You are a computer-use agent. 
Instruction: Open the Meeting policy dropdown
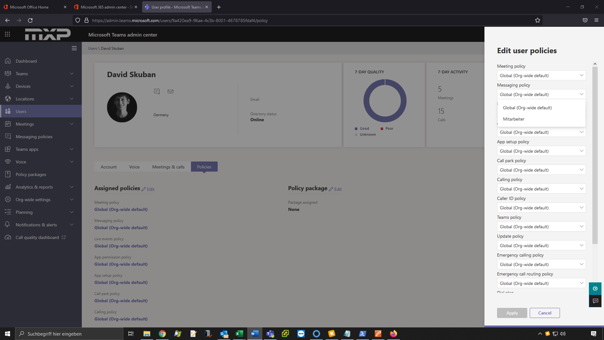pyautogui.click(x=541, y=76)
